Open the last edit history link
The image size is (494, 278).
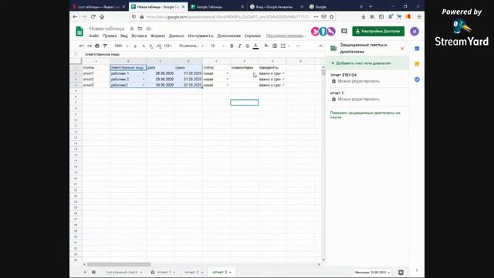click(286, 36)
